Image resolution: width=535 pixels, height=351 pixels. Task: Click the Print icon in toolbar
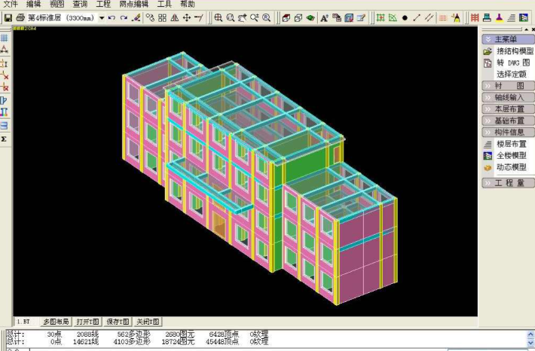[20, 17]
